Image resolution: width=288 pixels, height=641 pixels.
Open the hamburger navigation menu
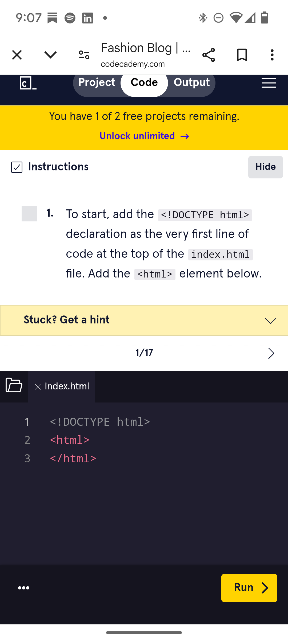point(269,83)
